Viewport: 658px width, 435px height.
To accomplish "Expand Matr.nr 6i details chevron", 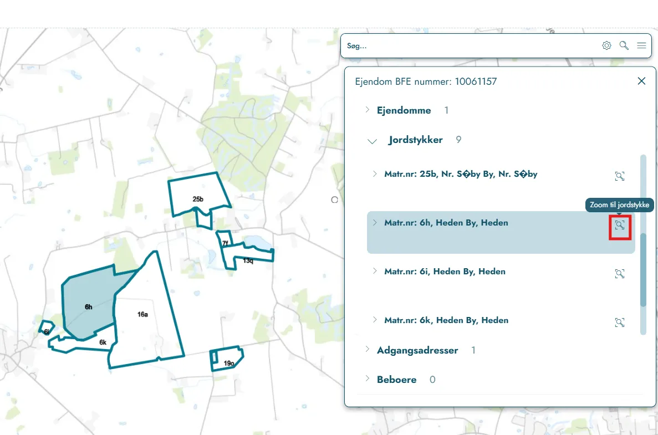I will (x=375, y=271).
